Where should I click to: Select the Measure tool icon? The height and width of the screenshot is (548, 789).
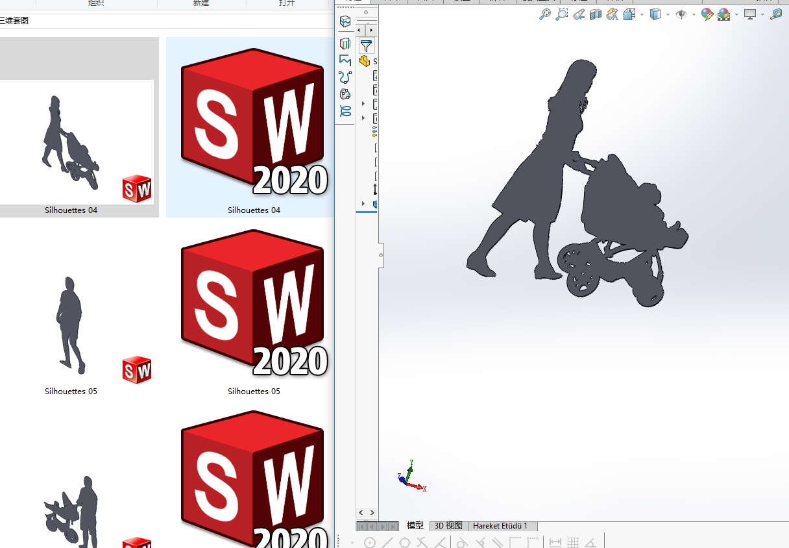pos(777,14)
